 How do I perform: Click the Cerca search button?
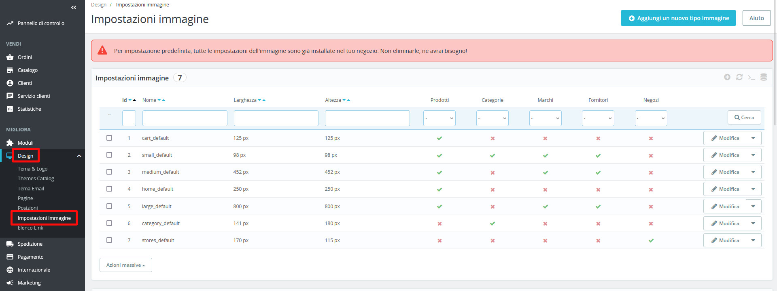click(744, 118)
